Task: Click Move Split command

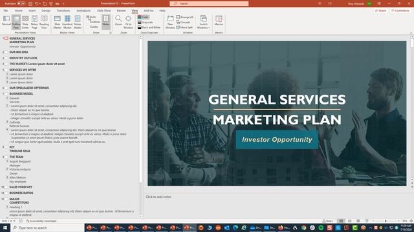Action: point(184,27)
